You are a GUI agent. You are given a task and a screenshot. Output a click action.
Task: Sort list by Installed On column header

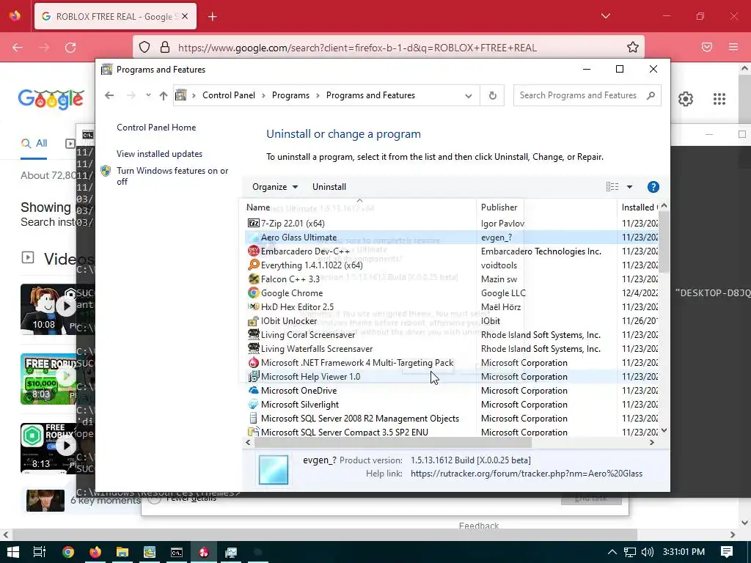(639, 207)
